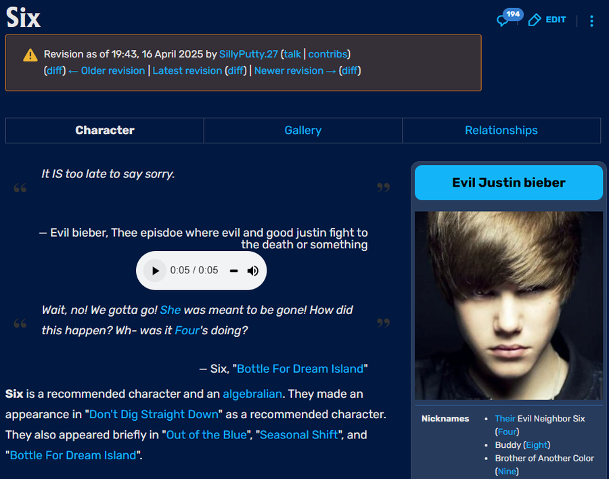
Task: Click the audio time display 0:05 / 0:05
Action: [x=194, y=270]
